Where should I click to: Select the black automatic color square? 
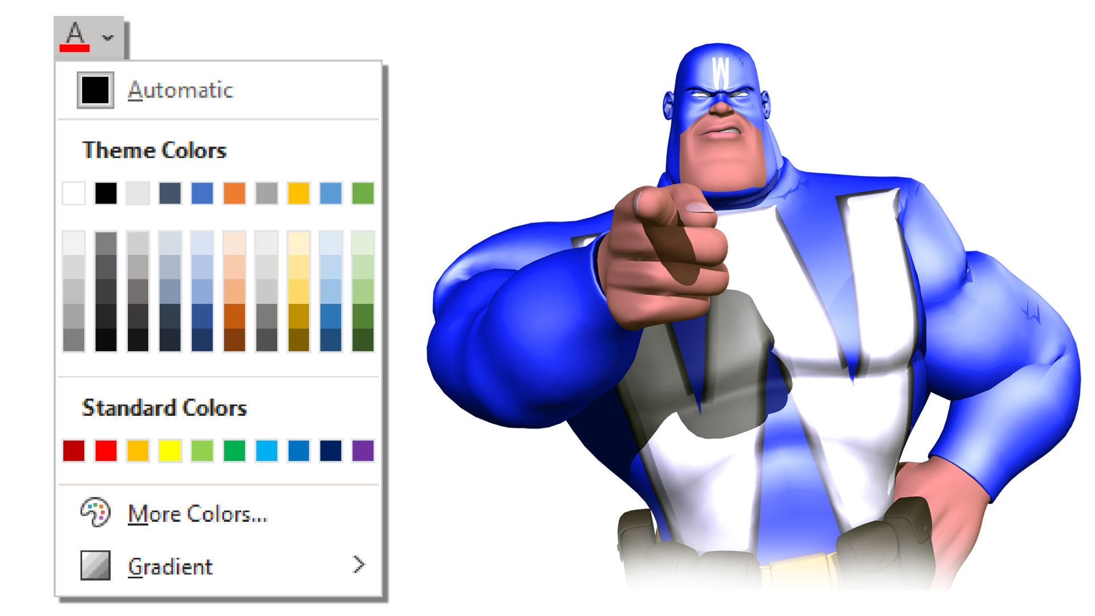tap(95, 90)
